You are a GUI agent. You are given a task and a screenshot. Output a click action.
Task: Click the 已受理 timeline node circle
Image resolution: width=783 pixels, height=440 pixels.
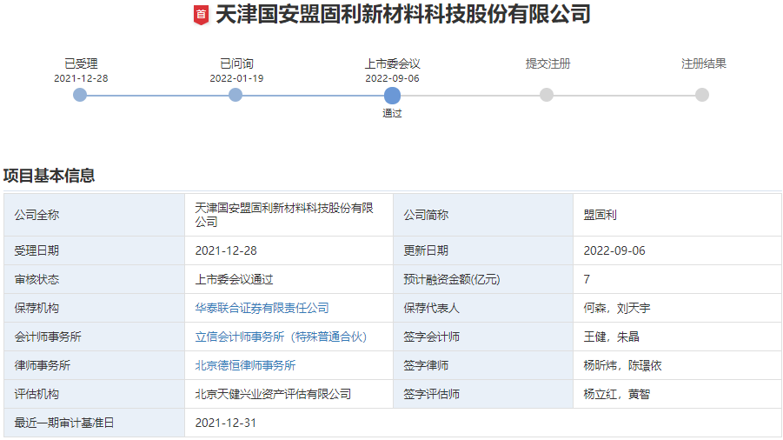(x=80, y=95)
